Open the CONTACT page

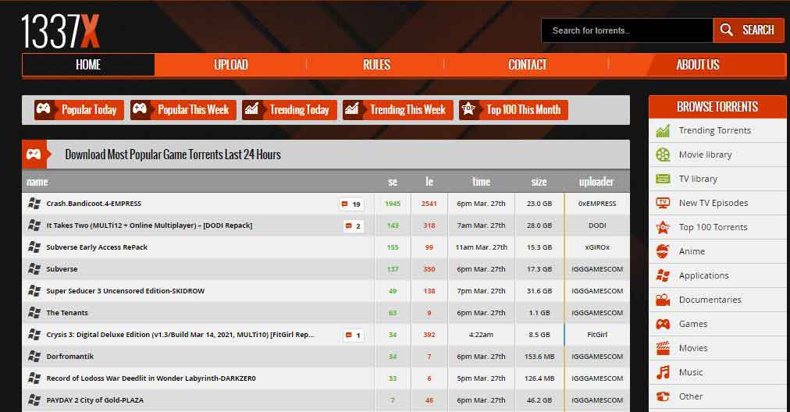527,65
